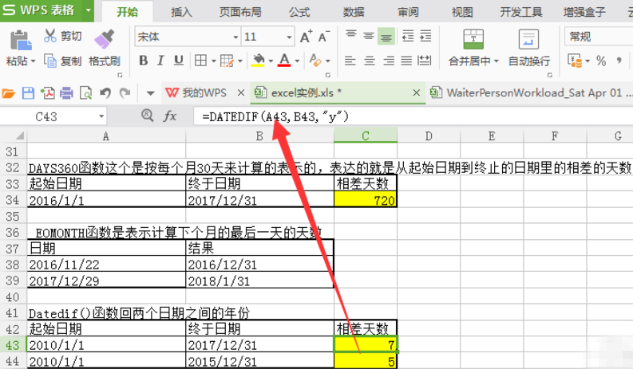This screenshot has width=633, height=369.
Task: Decrease indent icon
Action: [408, 36]
